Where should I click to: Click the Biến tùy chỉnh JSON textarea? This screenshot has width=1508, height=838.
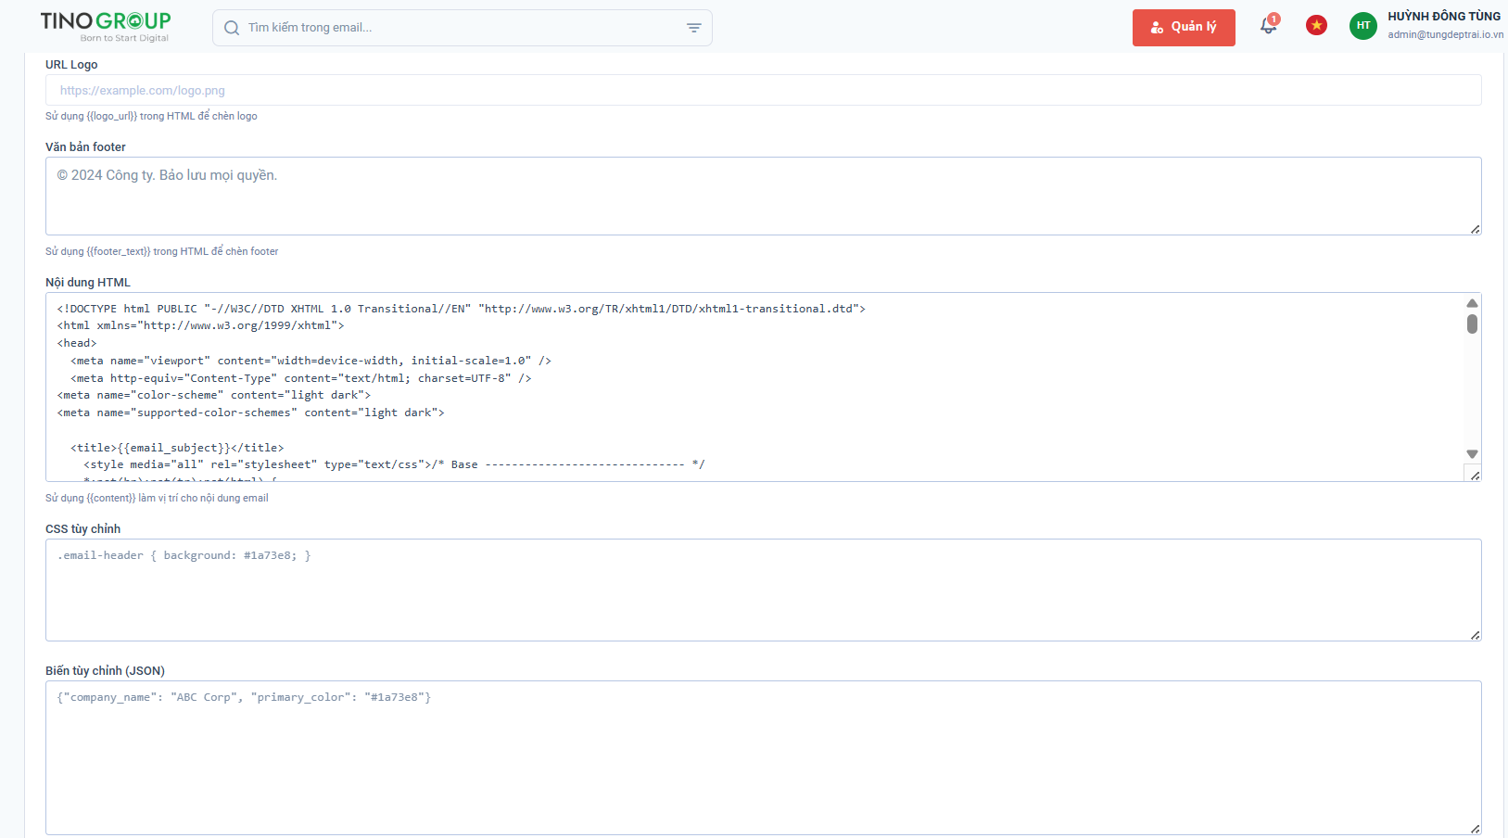click(763, 757)
